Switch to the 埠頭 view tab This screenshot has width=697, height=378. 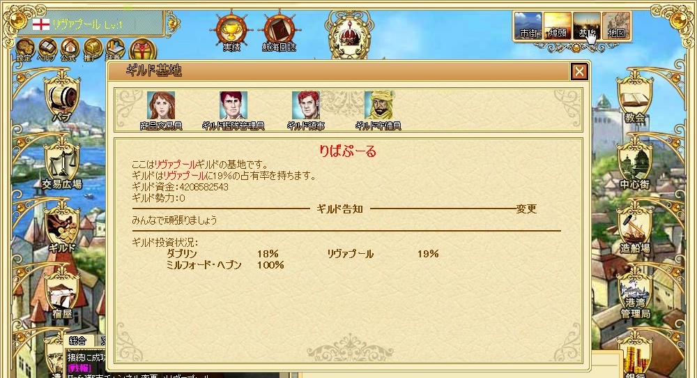click(x=558, y=26)
